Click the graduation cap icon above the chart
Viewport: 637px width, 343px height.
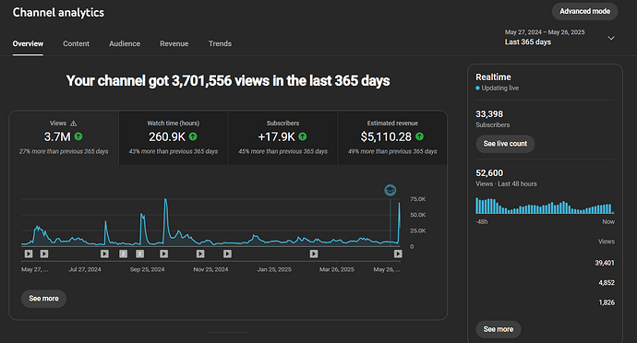391,190
